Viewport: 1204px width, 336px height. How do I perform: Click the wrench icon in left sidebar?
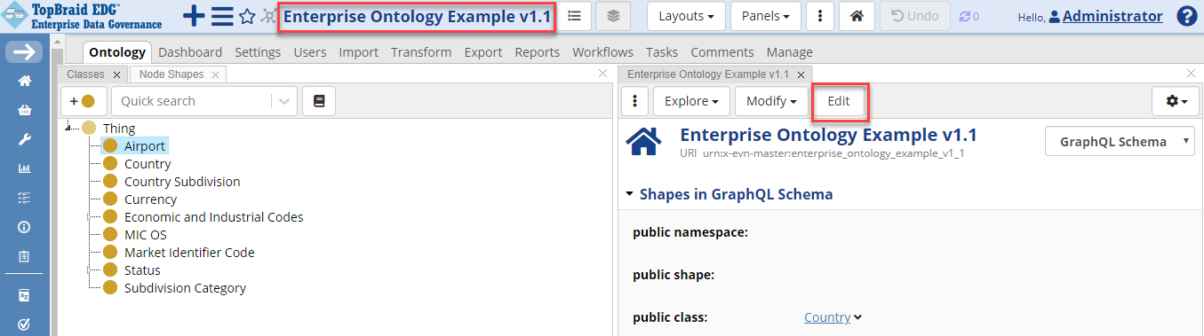coord(25,139)
